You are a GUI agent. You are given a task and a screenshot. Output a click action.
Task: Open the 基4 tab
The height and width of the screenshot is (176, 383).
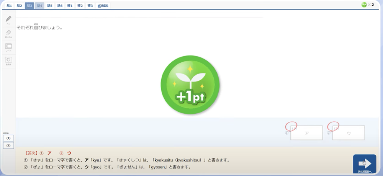pyautogui.click(x=39, y=6)
